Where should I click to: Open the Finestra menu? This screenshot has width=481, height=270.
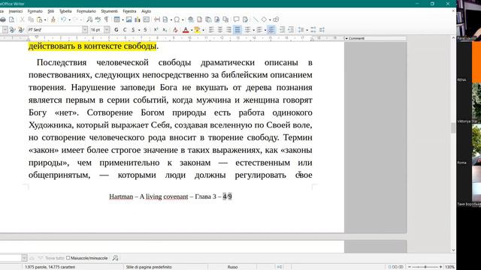pos(129,11)
